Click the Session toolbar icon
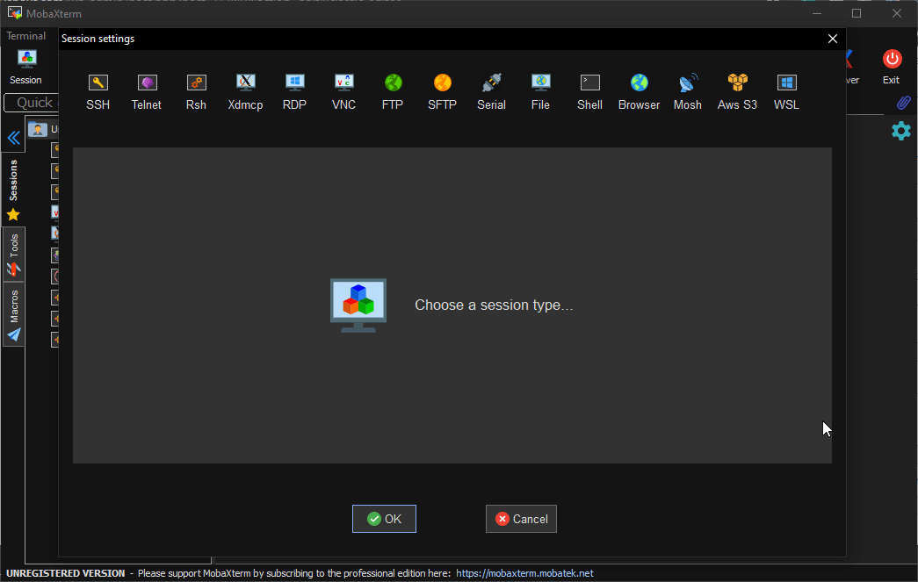 click(25, 68)
